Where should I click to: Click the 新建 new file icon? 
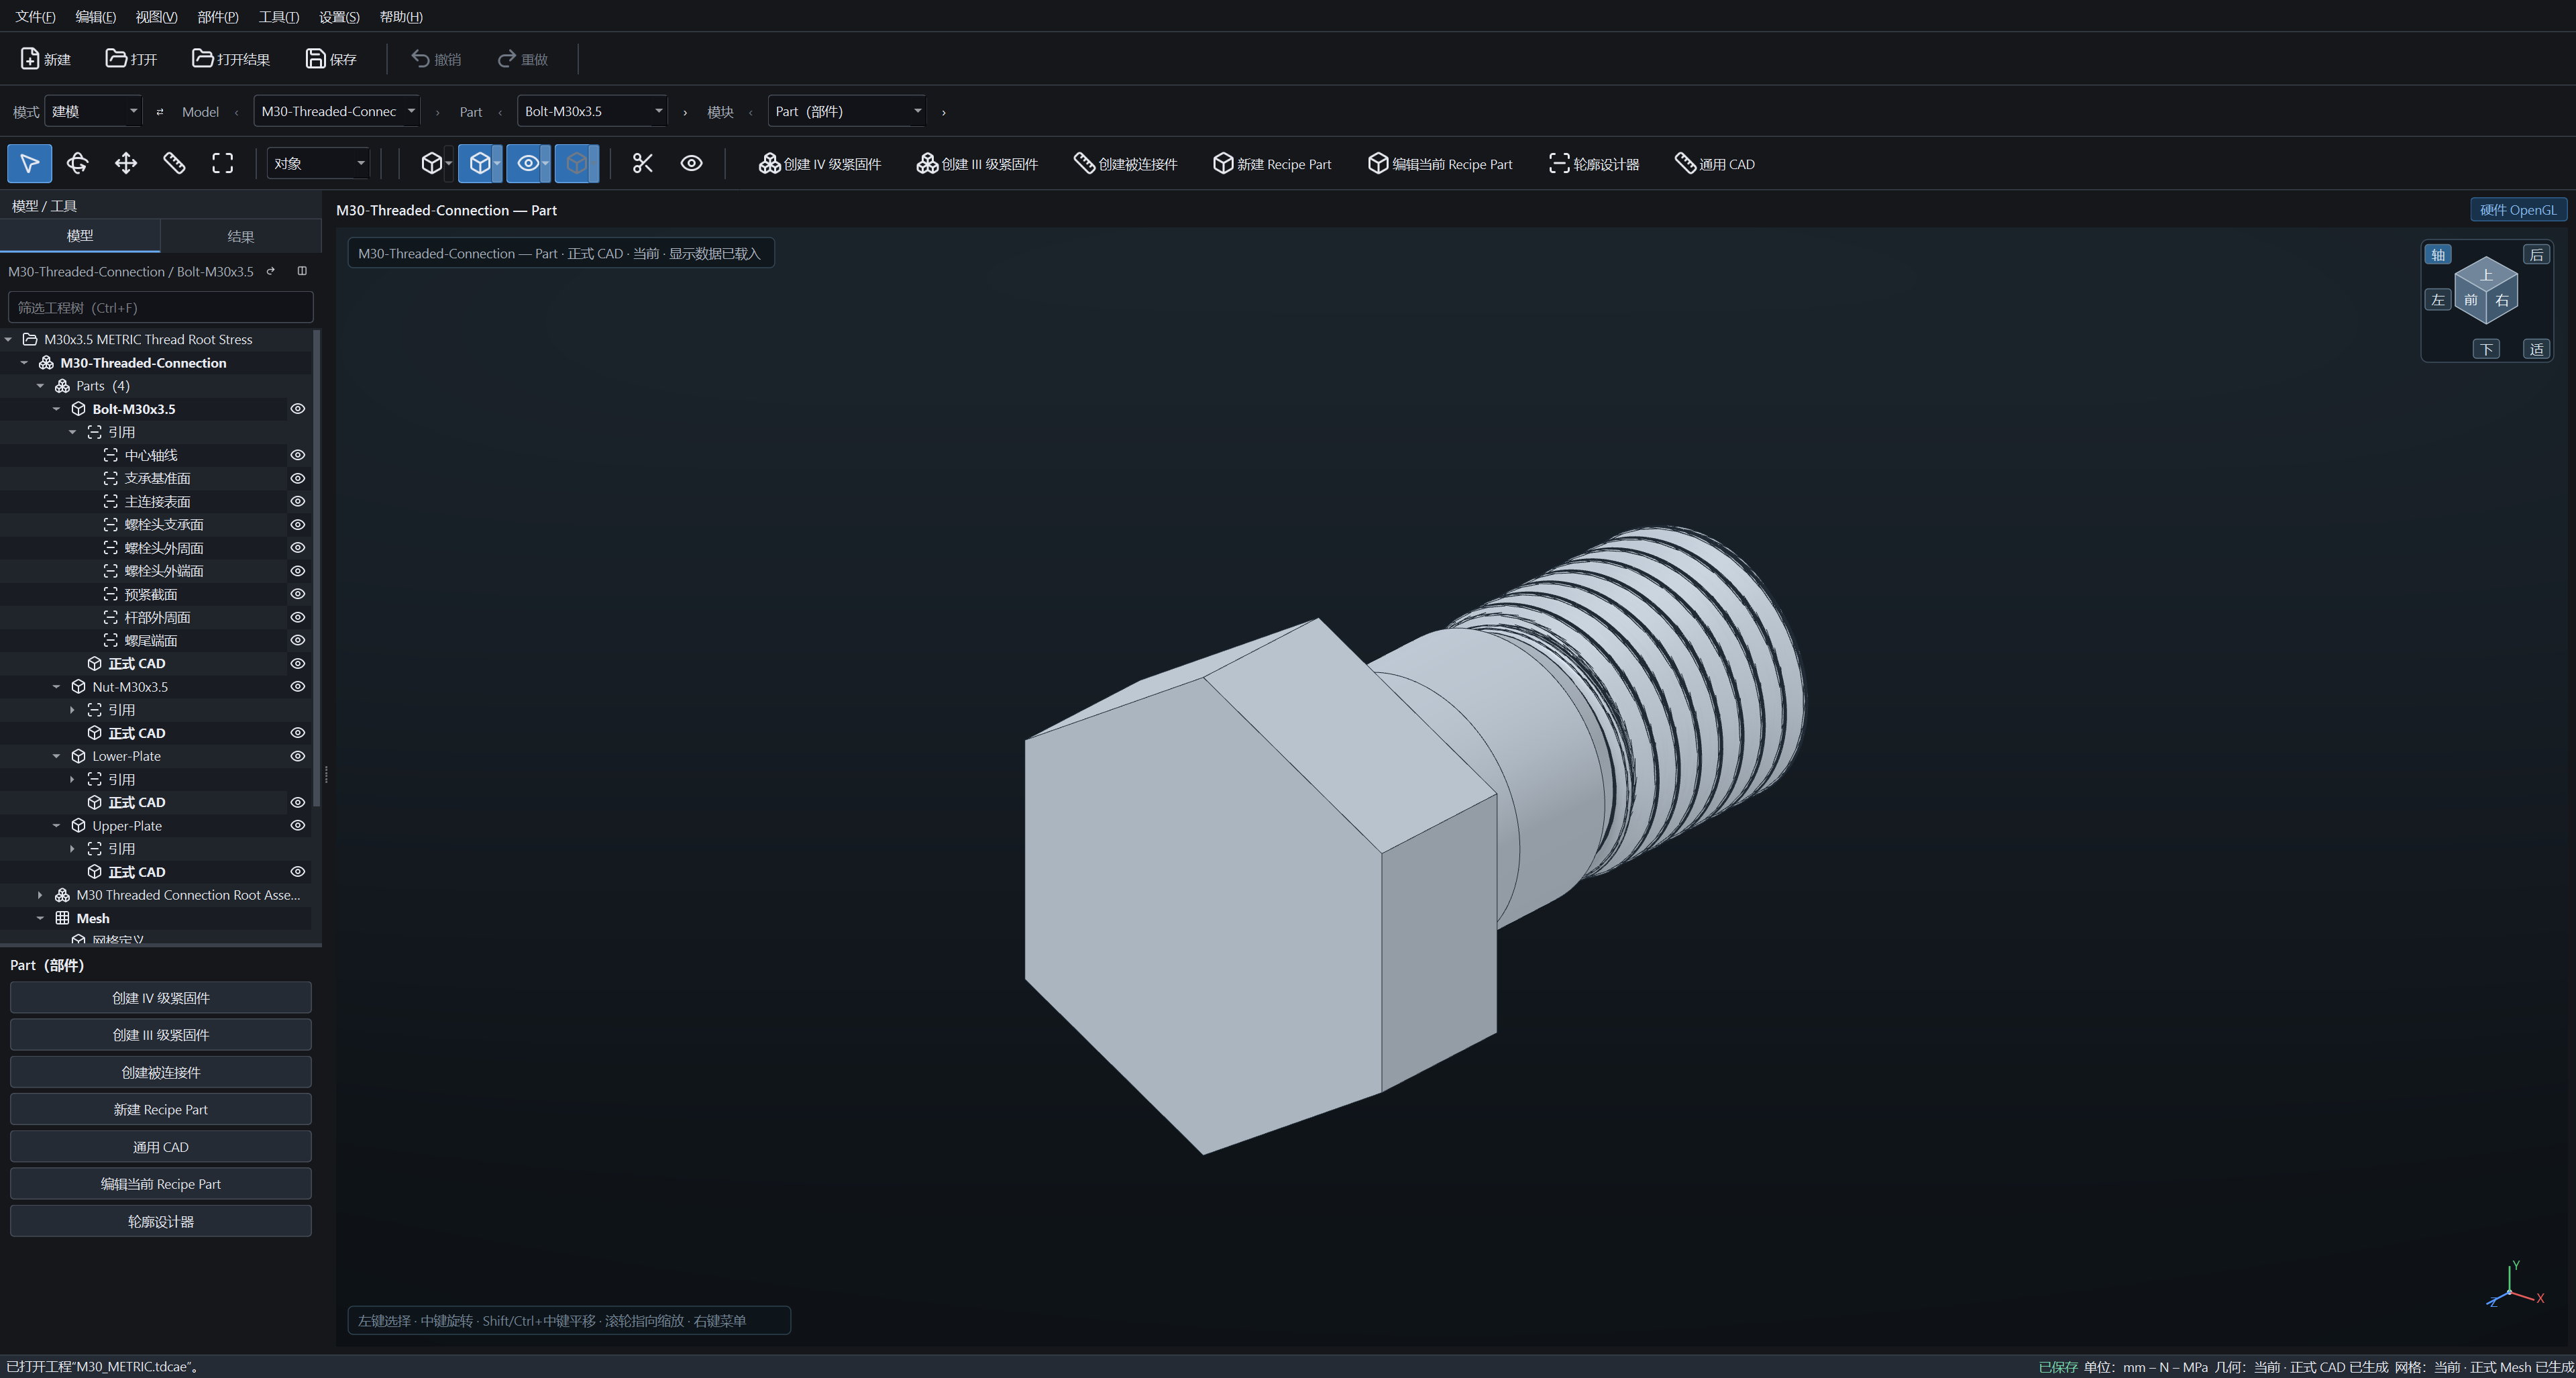coord(30,59)
